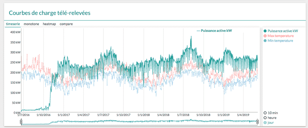Grab the right range selector handle

(x=257, y=122)
